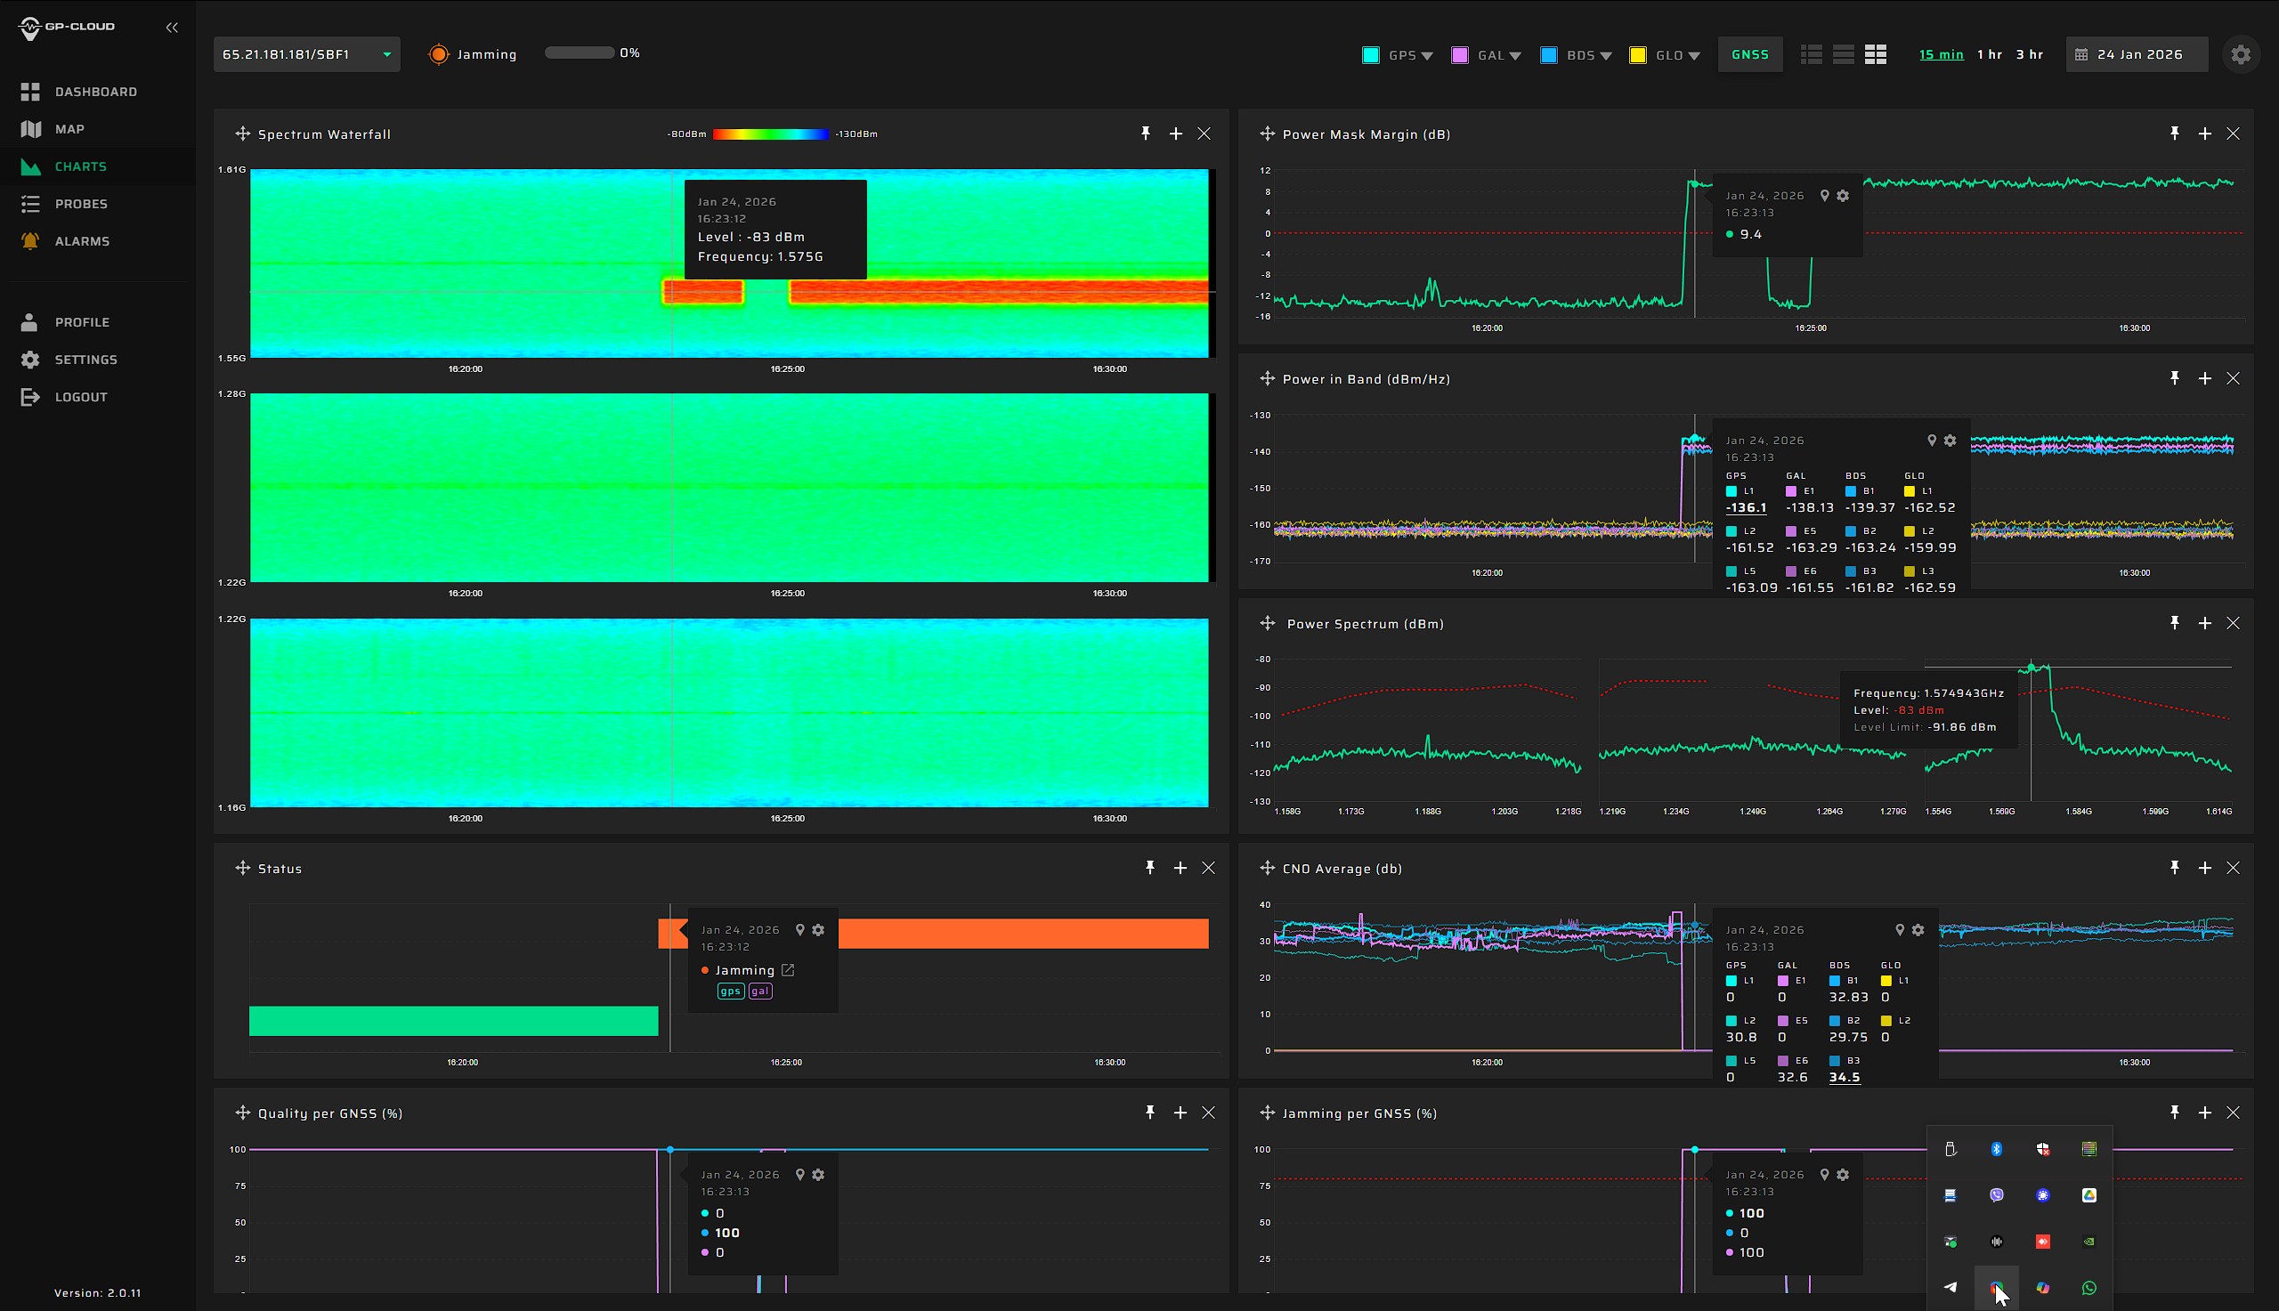Open dashboard settings with the gear icon
The height and width of the screenshot is (1311, 2279).
tap(2242, 54)
